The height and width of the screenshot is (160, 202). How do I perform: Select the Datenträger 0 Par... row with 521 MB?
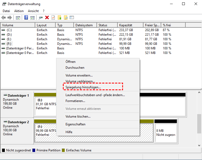93,53
